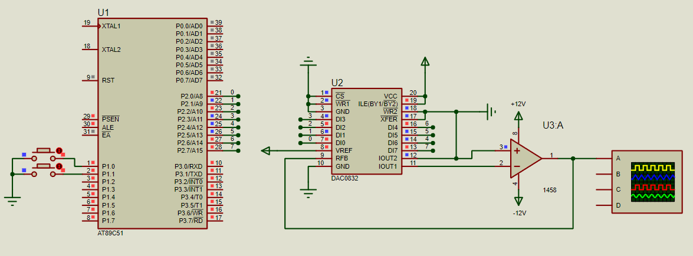Click the DAC0832 part name label
This screenshot has width=693, height=256.
coord(345,179)
